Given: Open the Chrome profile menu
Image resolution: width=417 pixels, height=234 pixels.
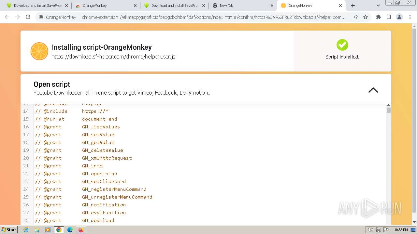Looking at the screenshot, I should (399, 17).
